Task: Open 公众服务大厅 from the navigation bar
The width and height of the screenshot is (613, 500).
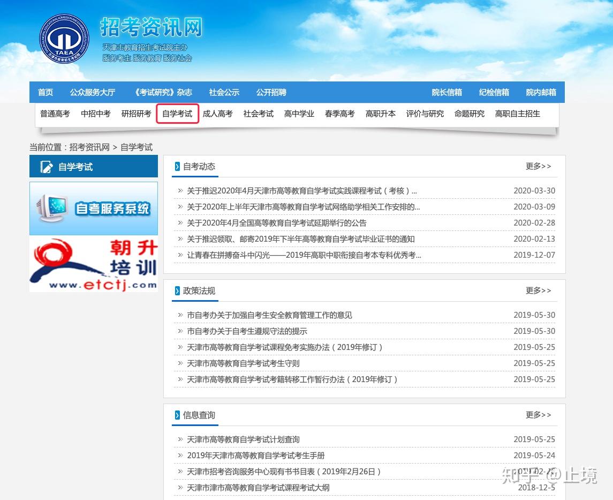Action: pyautogui.click(x=93, y=92)
